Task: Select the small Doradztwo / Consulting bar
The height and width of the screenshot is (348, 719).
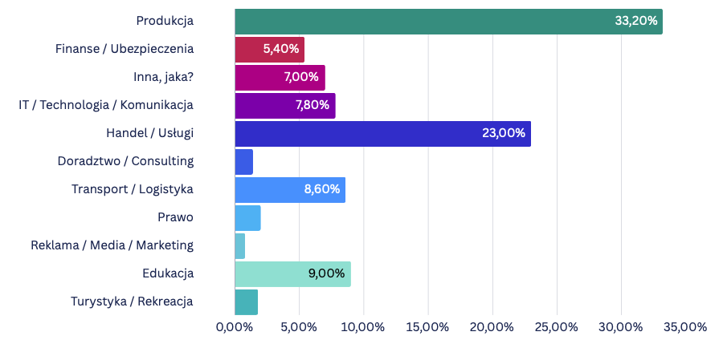Action: (x=244, y=162)
